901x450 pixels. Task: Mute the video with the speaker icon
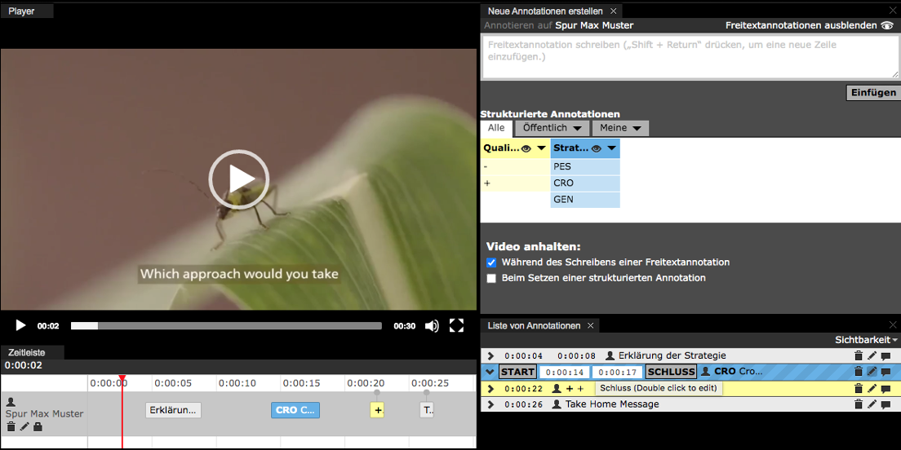tap(432, 326)
